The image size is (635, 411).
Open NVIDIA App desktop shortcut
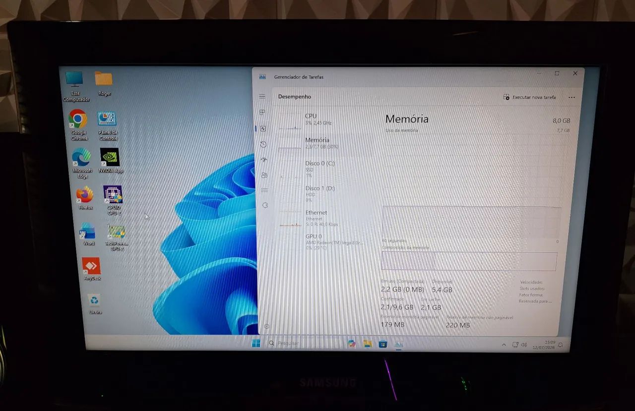coord(110,161)
